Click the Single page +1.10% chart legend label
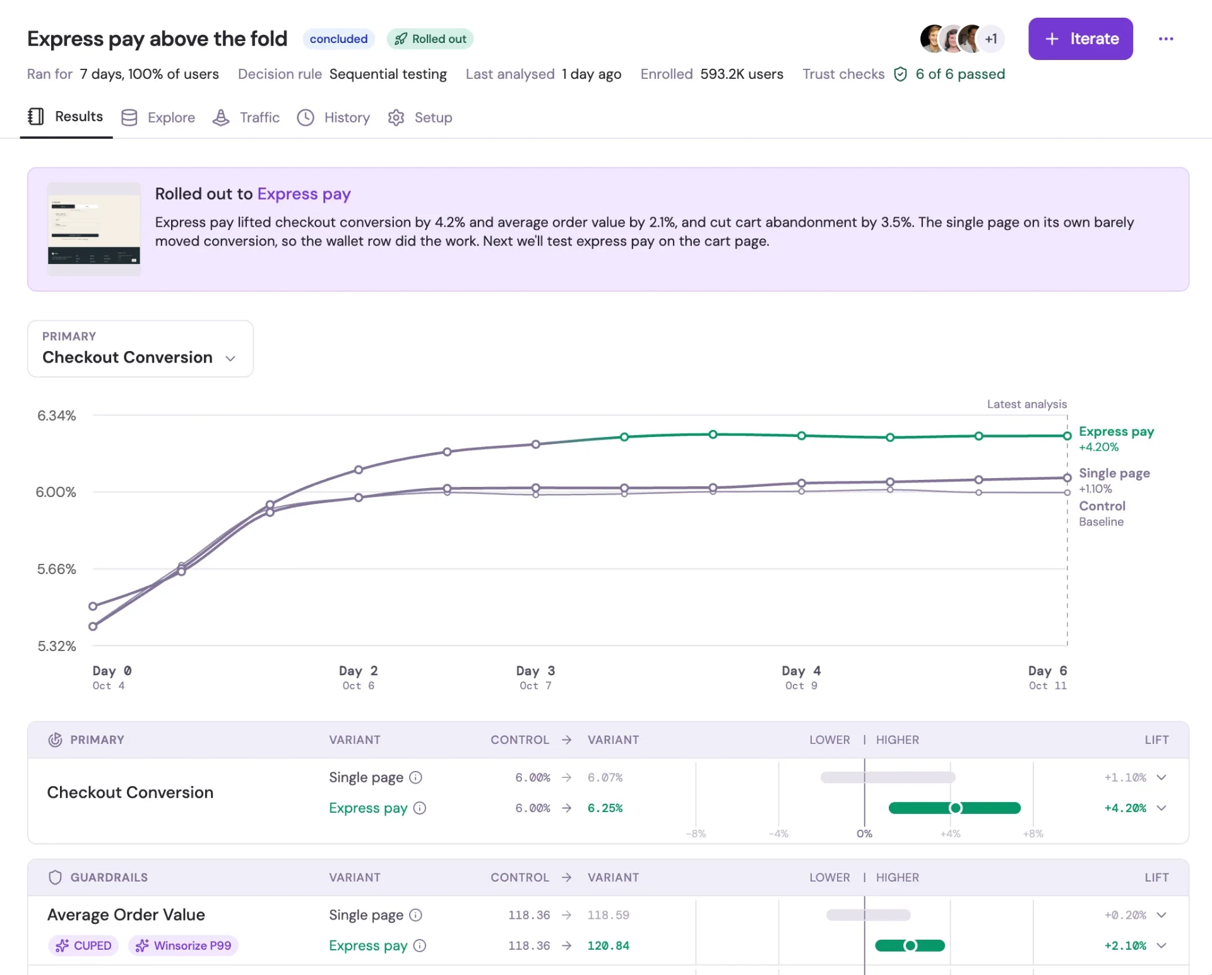Image resolution: width=1212 pixels, height=975 pixels. coord(1114,481)
